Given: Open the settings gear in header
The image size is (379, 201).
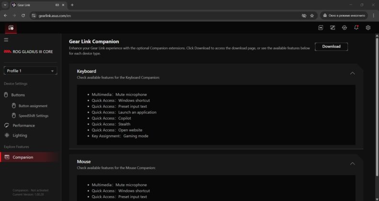Looking at the screenshot, I should [368, 28].
